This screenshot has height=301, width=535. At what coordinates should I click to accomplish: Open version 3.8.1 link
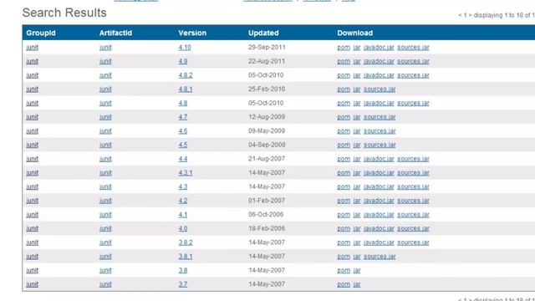pos(186,257)
